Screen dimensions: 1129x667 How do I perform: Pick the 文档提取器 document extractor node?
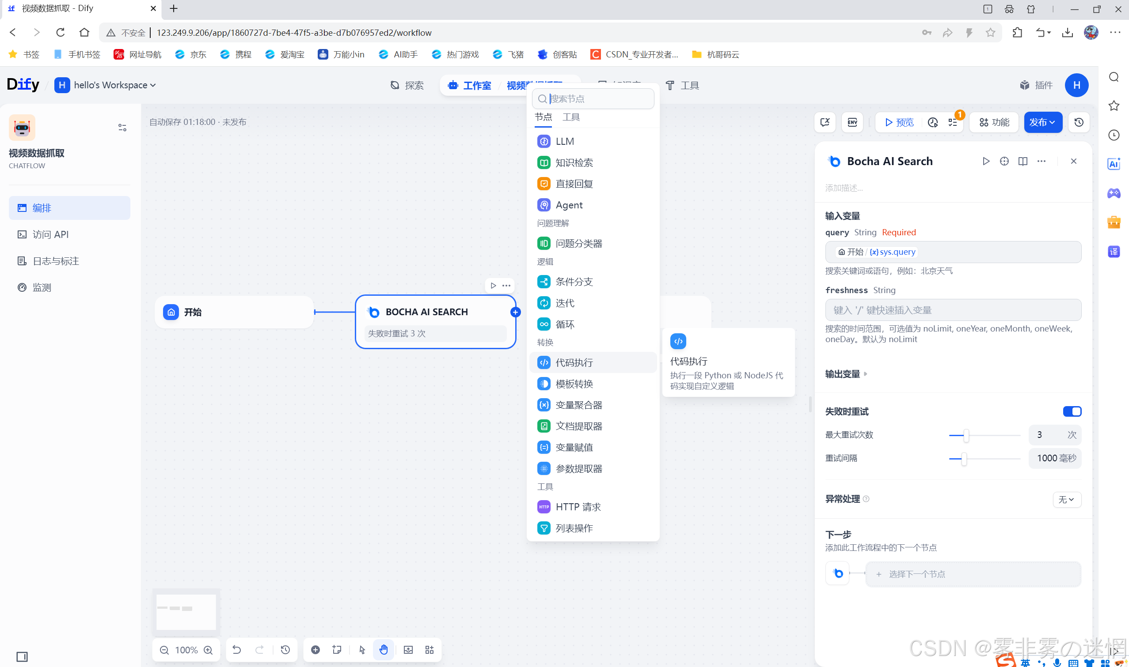coord(593,426)
